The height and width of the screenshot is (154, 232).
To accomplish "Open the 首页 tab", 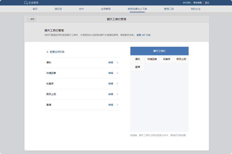I will point(35,9).
